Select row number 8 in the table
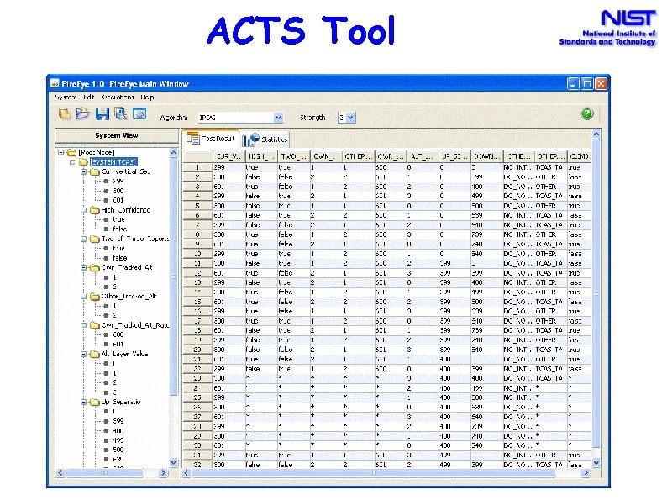The width and height of the screenshot is (667, 500). 197,234
